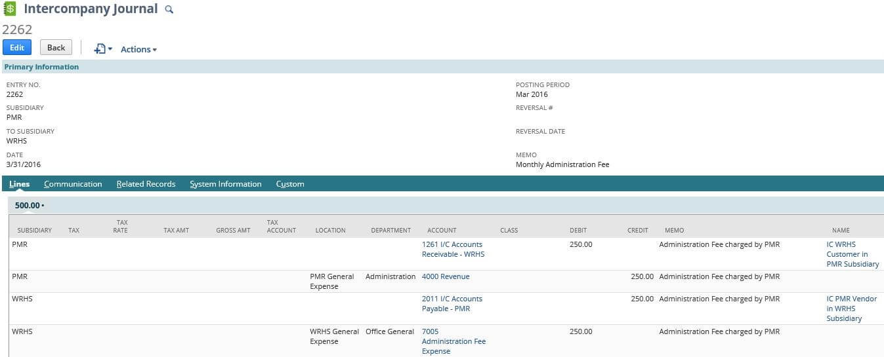
Task: Click the 500.00 lines subtotal header
Action: point(30,206)
